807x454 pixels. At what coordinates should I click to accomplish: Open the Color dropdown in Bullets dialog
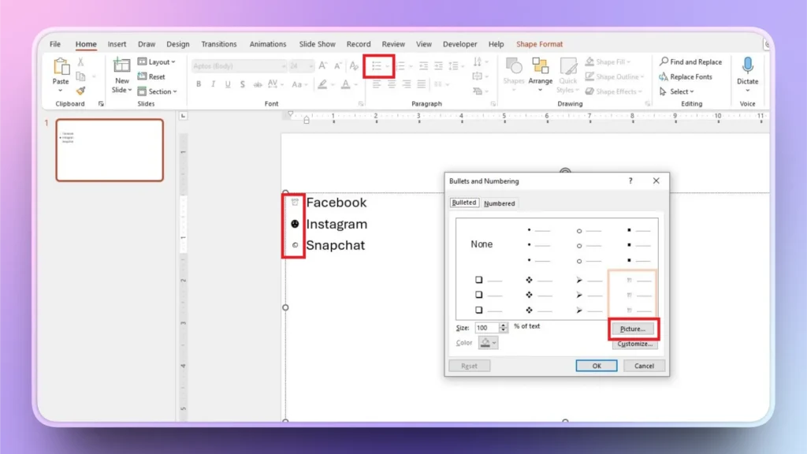pyautogui.click(x=494, y=342)
